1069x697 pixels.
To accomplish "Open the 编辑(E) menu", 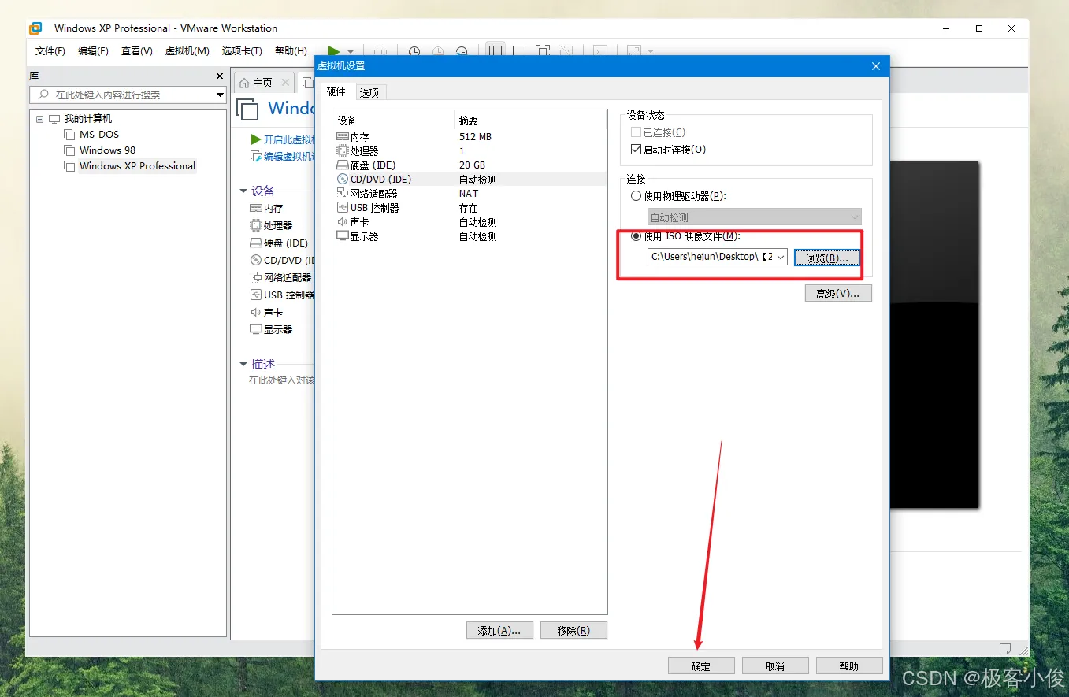I will (x=93, y=51).
